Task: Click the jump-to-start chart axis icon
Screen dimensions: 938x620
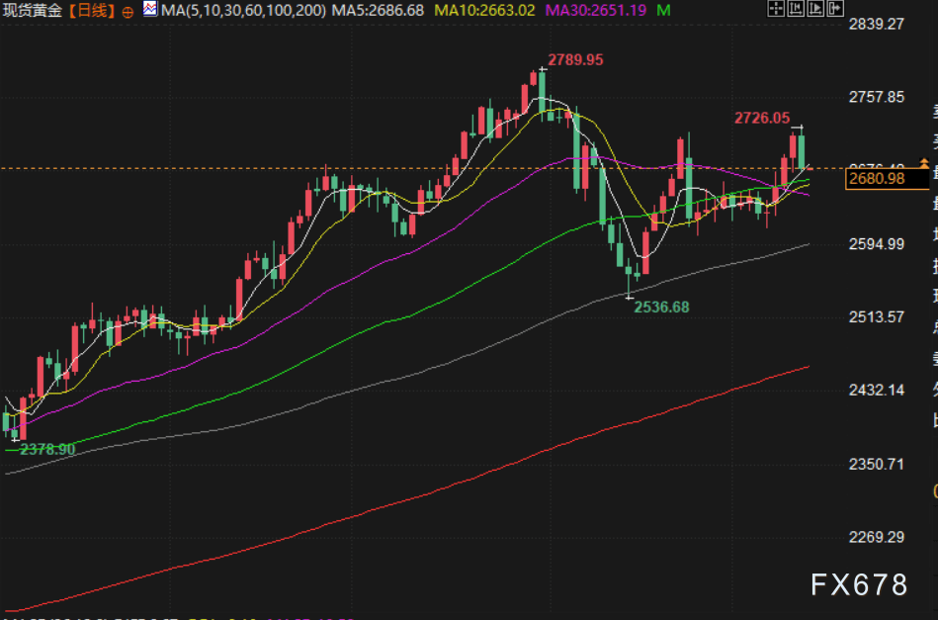Action: click(796, 8)
